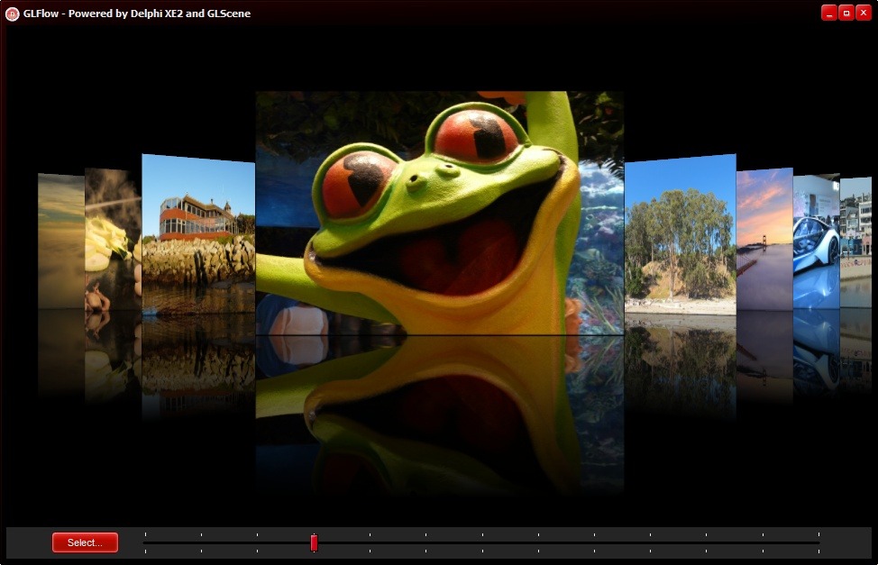
Task: Pick the hillside buildings thumbnail at far right
Action: click(855, 241)
